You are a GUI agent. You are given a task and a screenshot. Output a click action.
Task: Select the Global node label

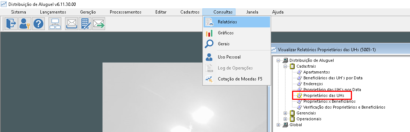coord(296,125)
